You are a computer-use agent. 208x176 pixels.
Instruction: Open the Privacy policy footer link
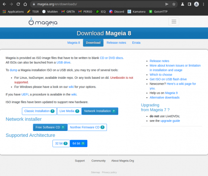click(x=109, y=172)
